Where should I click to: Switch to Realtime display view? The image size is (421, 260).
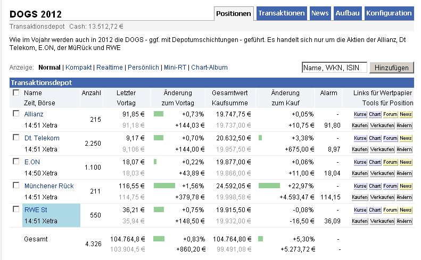pos(109,68)
